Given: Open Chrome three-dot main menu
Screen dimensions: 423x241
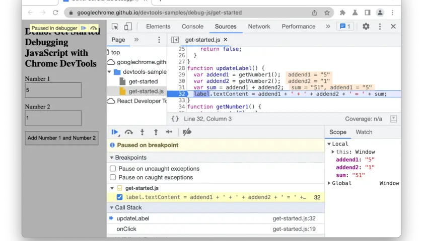Looking at the screenshot, I should pos(392,13).
